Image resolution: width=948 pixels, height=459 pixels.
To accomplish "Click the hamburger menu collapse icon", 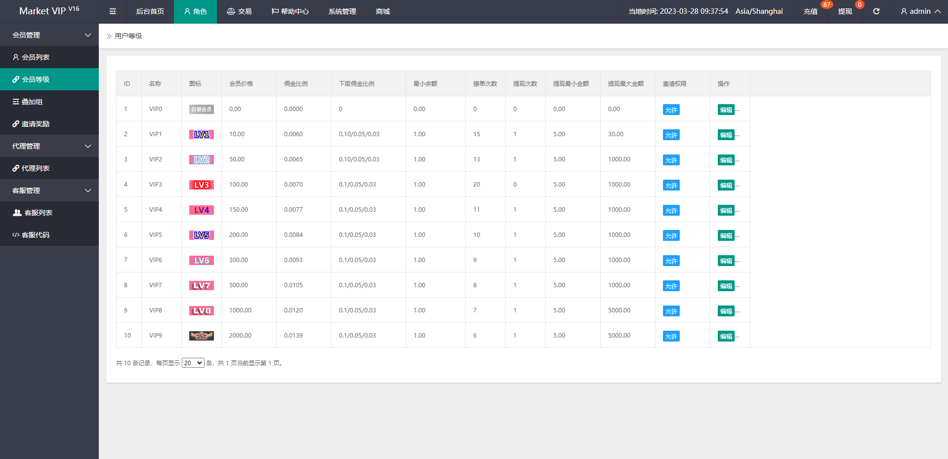I will 113,11.
